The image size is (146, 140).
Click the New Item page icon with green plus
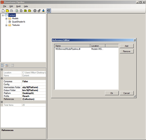coord(17,11)
